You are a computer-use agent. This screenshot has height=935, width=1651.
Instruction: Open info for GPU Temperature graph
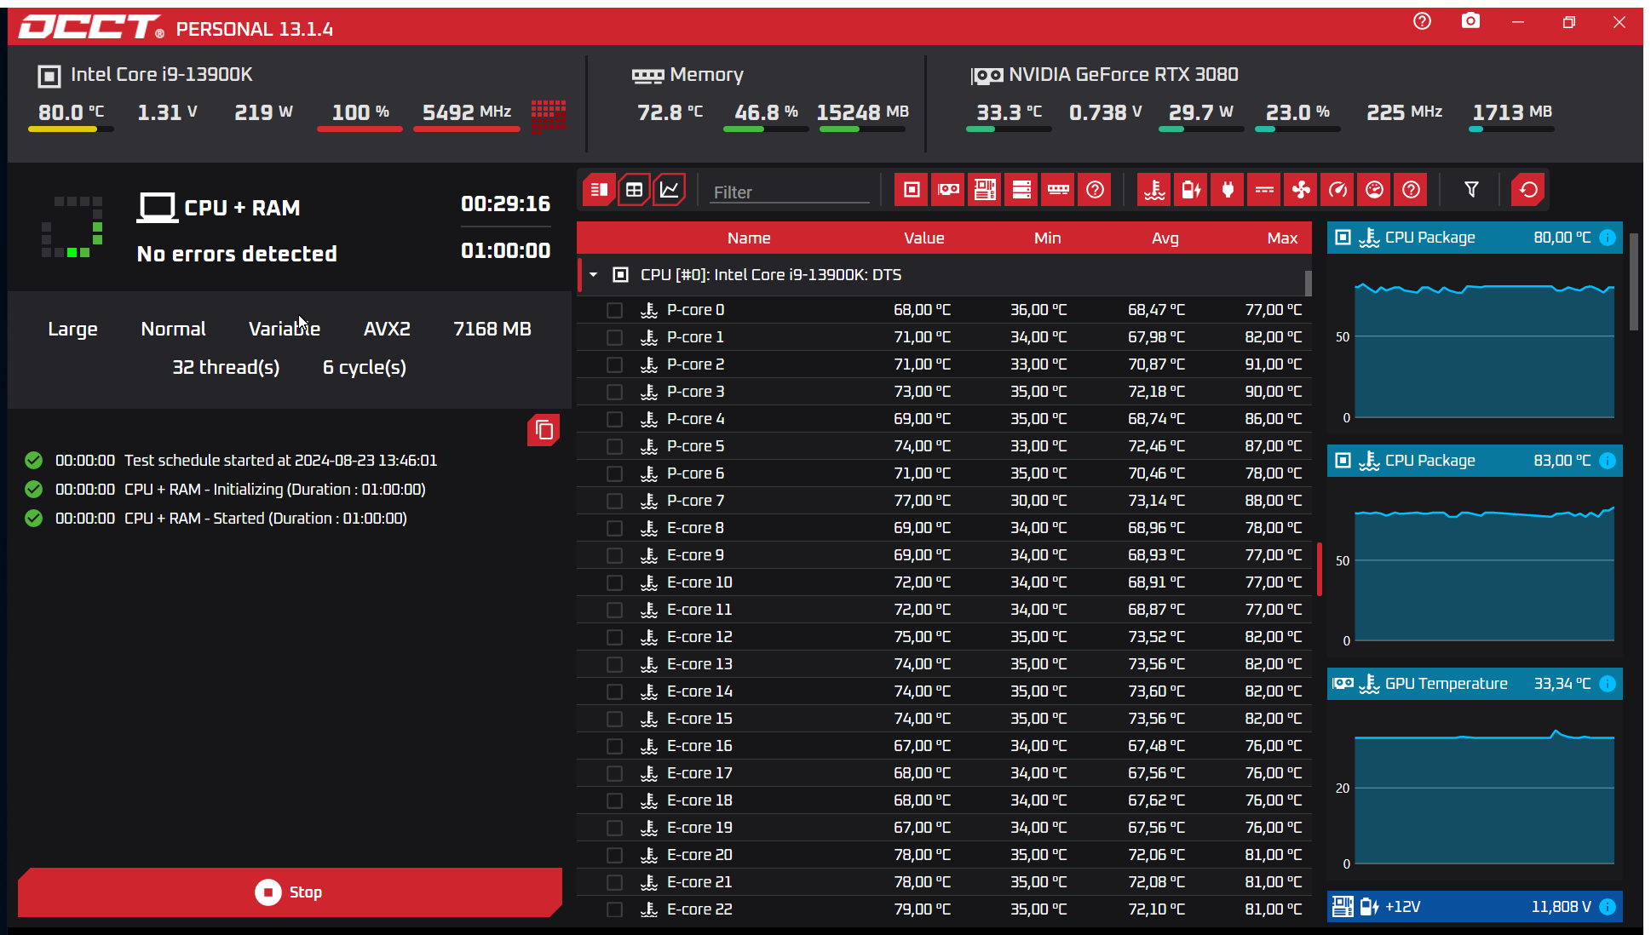pyautogui.click(x=1608, y=684)
